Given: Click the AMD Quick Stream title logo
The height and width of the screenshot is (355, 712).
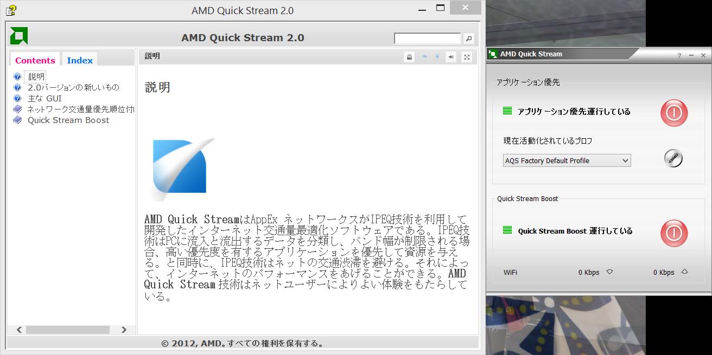Looking at the screenshot, I should pos(493,54).
